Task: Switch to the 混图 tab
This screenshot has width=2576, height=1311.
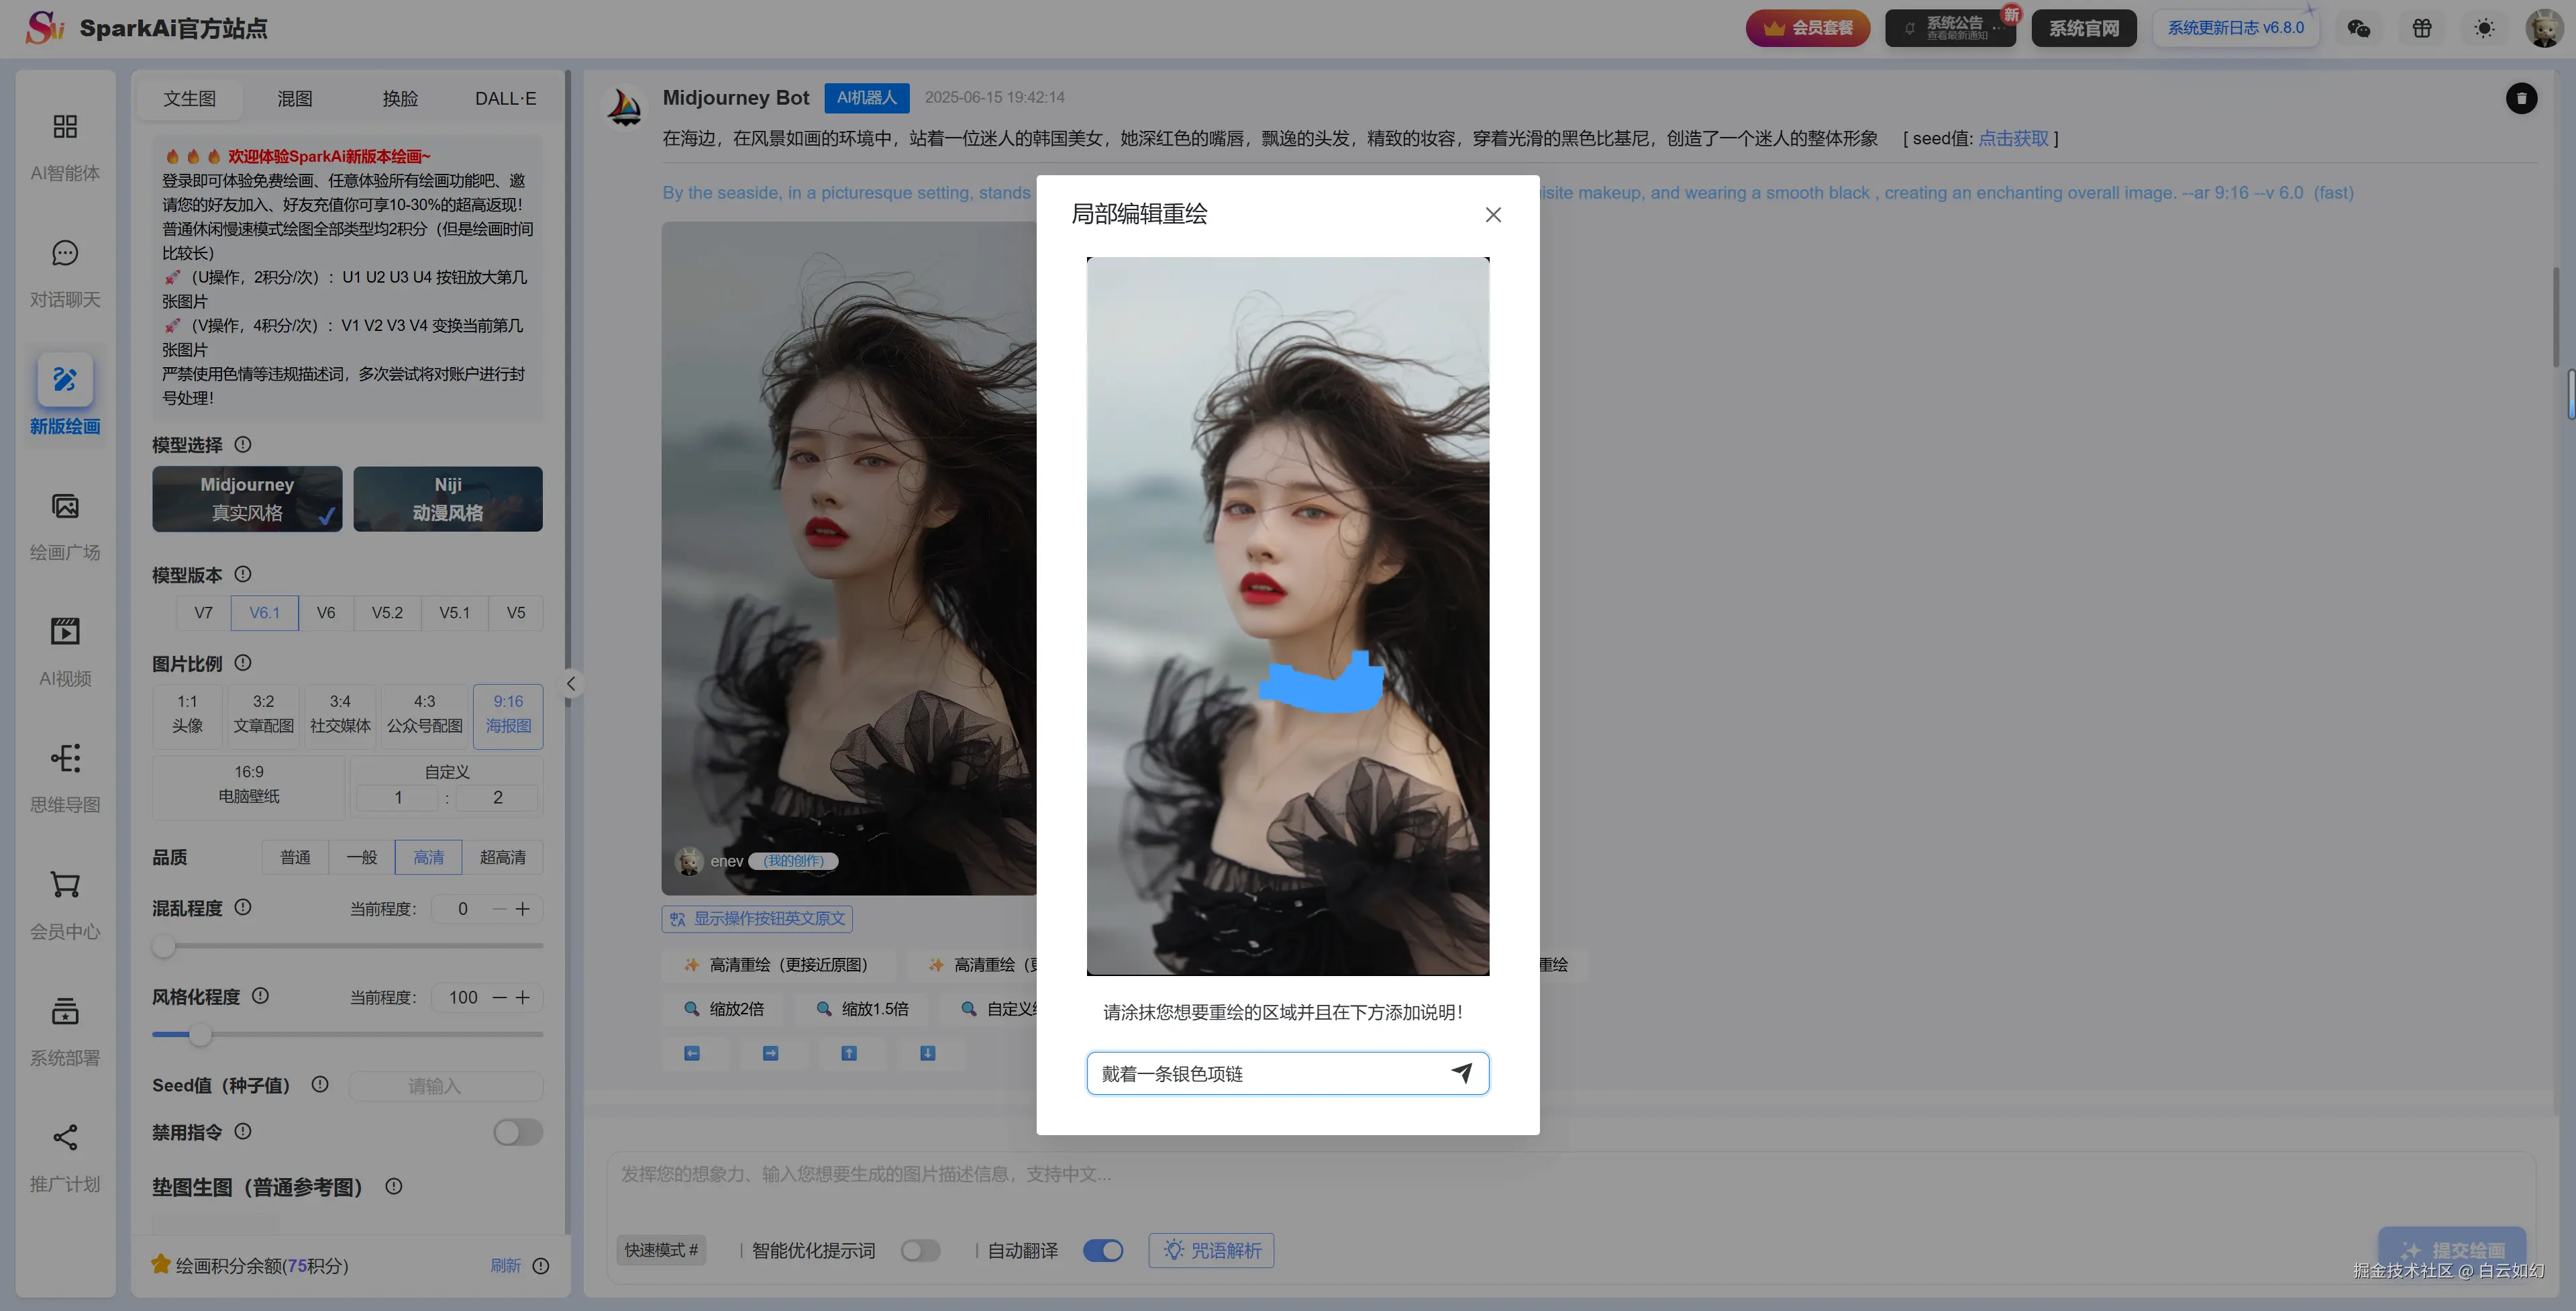Action: pyautogui.click(x=295, y=98)
